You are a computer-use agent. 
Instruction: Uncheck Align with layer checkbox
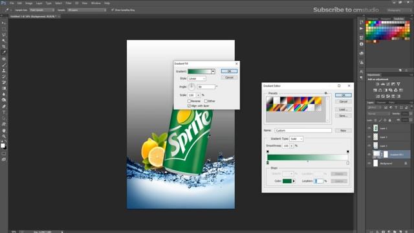[189, 105]
